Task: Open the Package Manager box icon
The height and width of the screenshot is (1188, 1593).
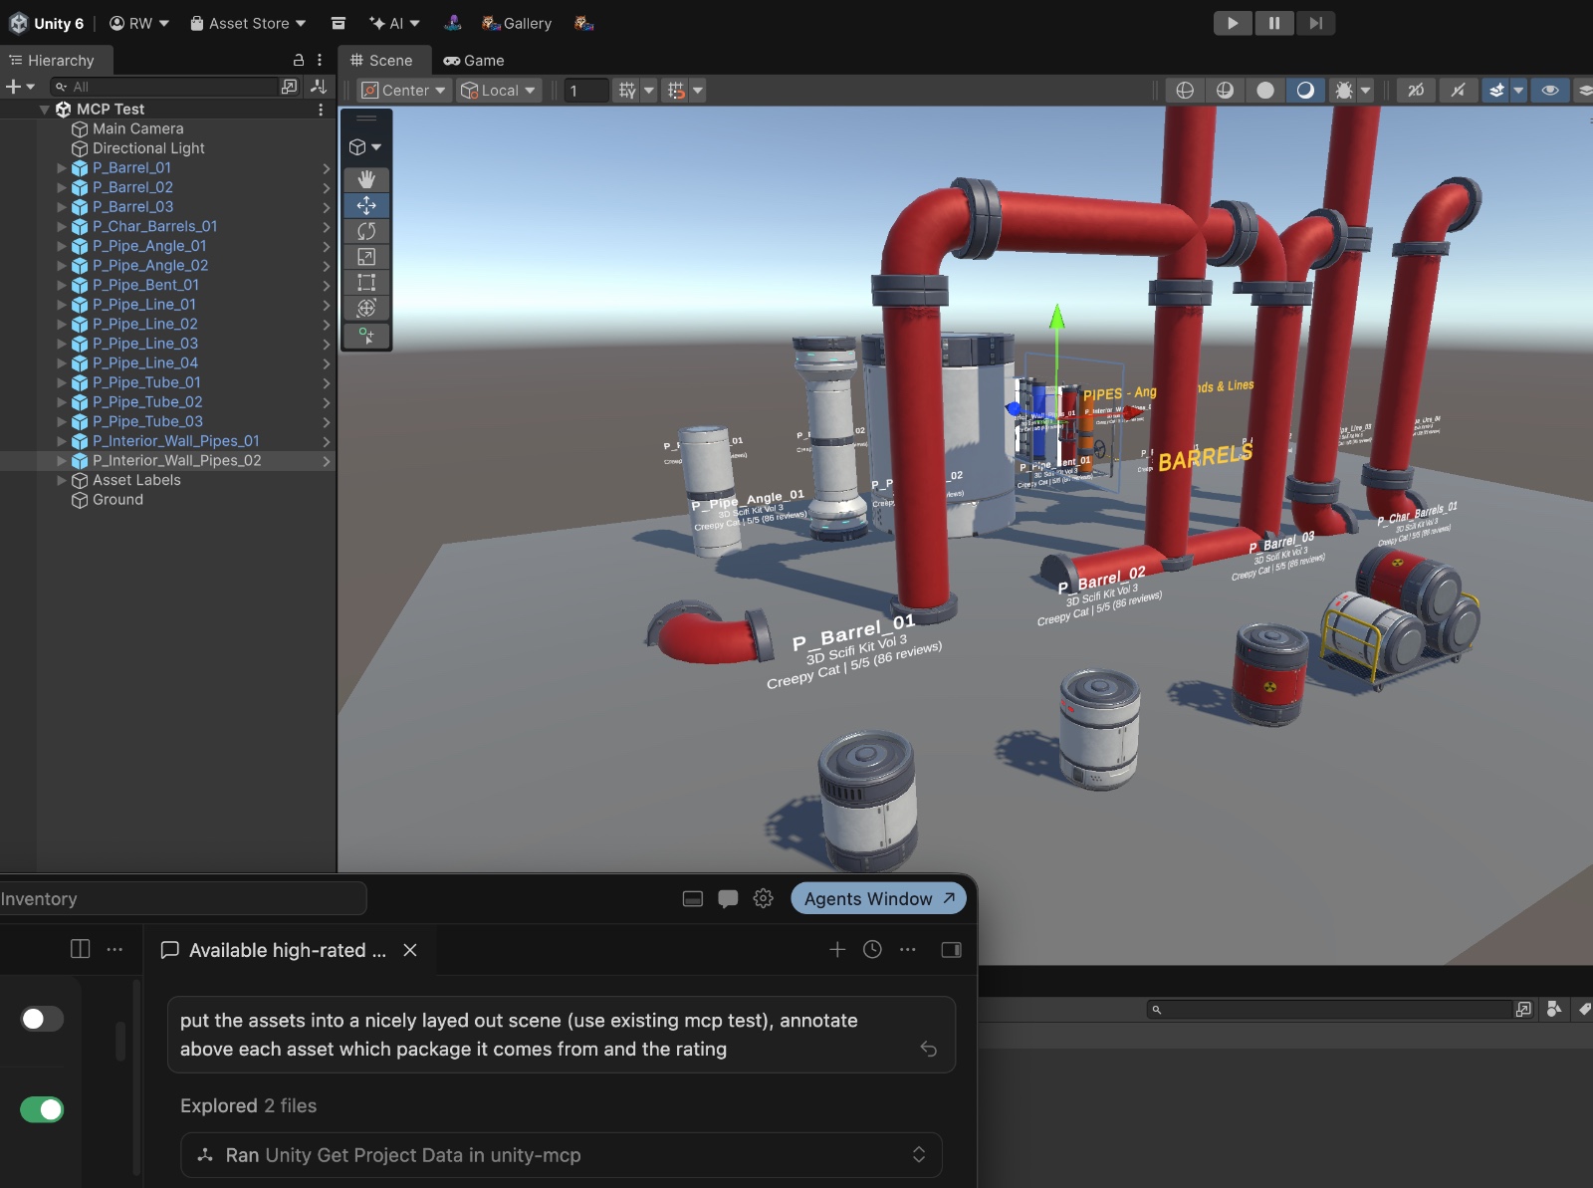Action: point(339,23)
